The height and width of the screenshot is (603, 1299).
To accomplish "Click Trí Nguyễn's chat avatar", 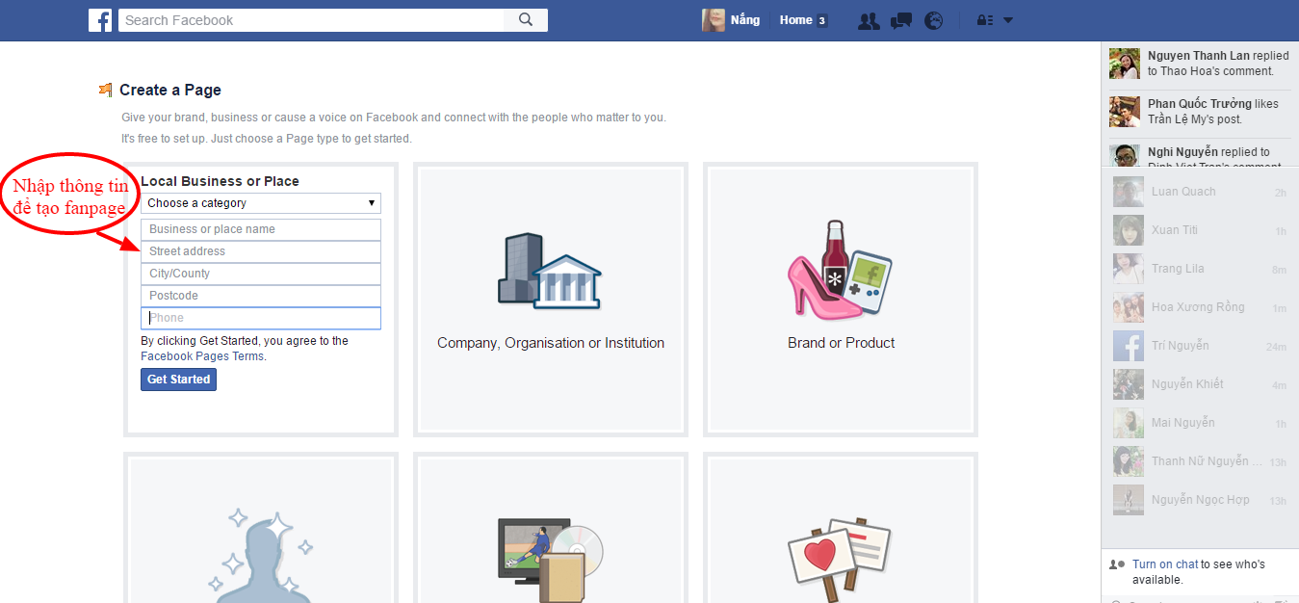I will click(x=1129, y=346).
